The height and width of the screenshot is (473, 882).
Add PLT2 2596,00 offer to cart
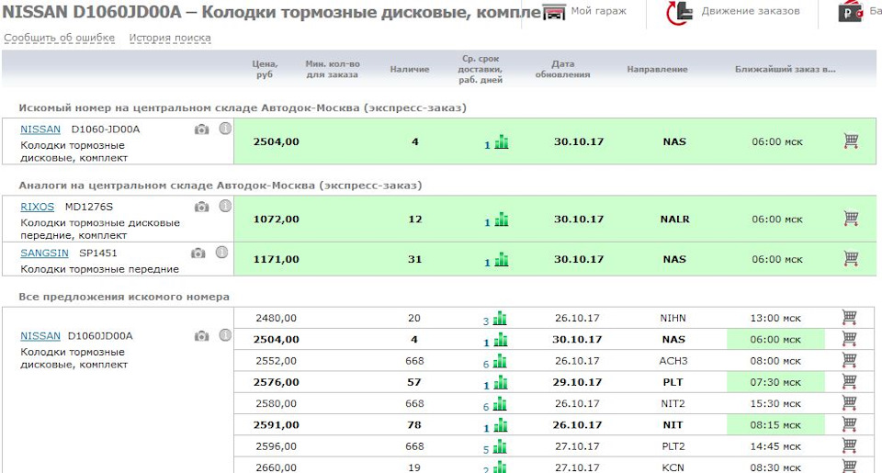click(x=849, y=445)
